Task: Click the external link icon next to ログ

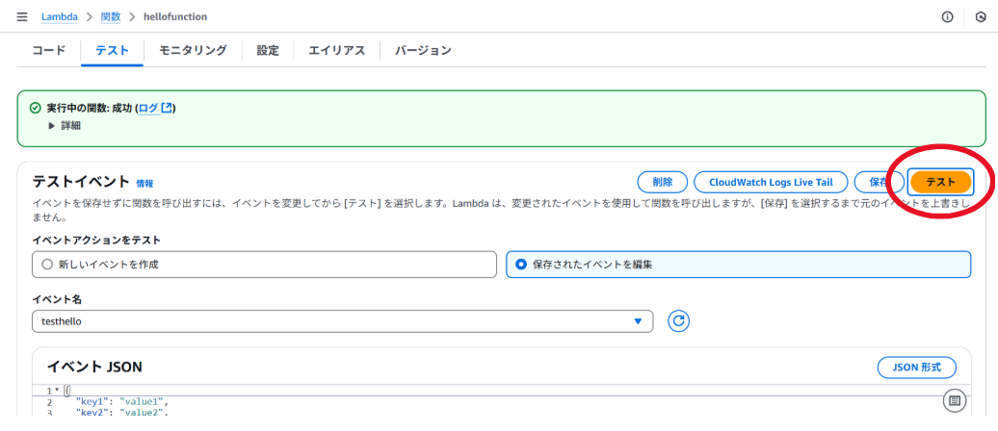Action: (x=167, y=108)
